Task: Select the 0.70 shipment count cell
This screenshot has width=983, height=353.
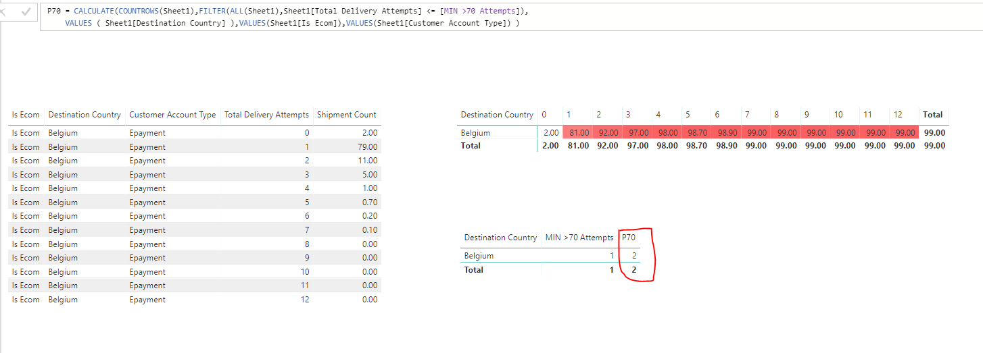Action: click(370, 202)
